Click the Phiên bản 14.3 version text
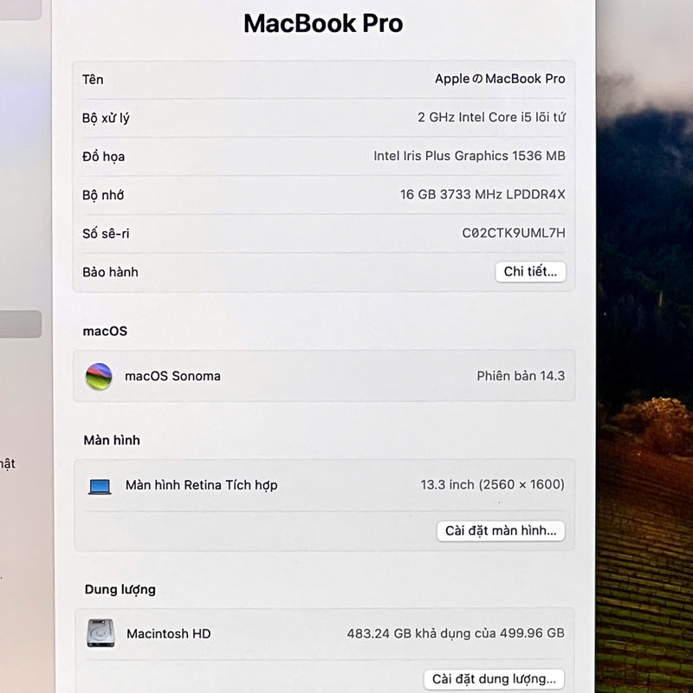Image resolution: width=693 pixels, height=693 pixels. pos(520,376)
